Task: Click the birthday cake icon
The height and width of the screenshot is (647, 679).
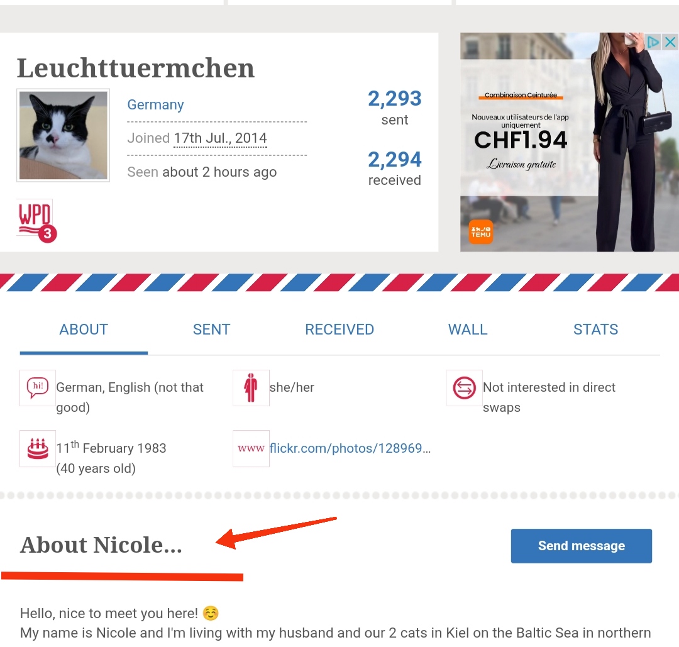Action: tap(38, 448)
